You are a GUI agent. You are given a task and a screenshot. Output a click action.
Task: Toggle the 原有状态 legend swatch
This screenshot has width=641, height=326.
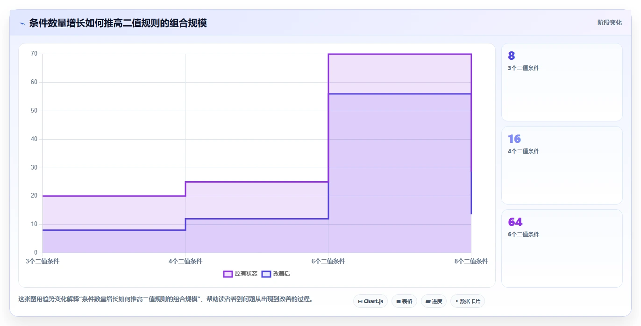click(228, 274)
